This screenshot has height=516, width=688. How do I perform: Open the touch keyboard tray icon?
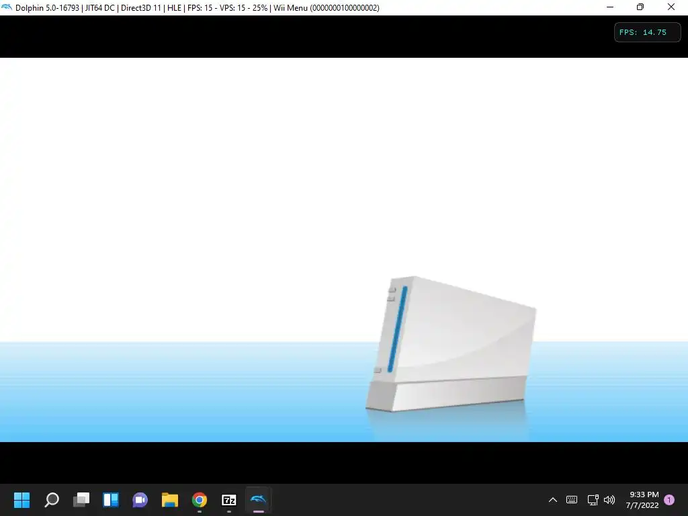572,500
